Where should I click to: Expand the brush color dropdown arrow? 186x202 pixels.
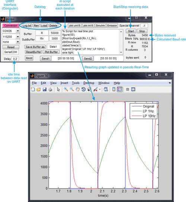(100, 89)
